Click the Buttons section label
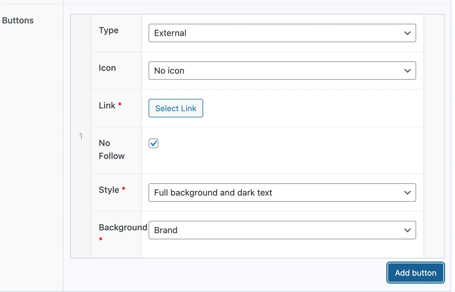The height and width of the screenshot is (292, 455). (18, 21)
